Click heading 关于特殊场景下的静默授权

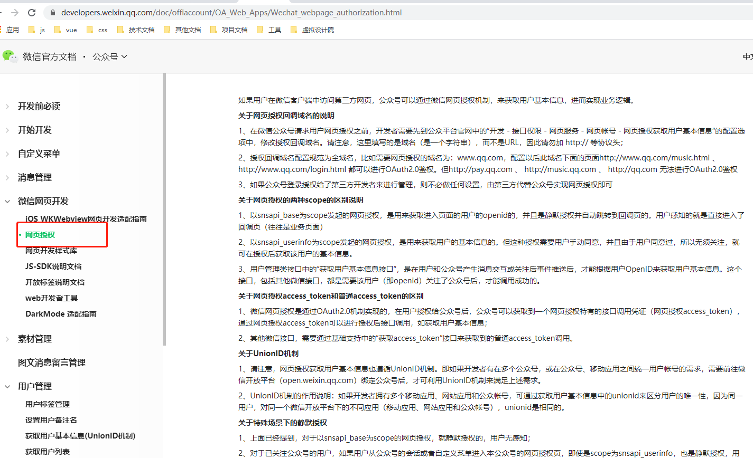[x=283, y=423]
